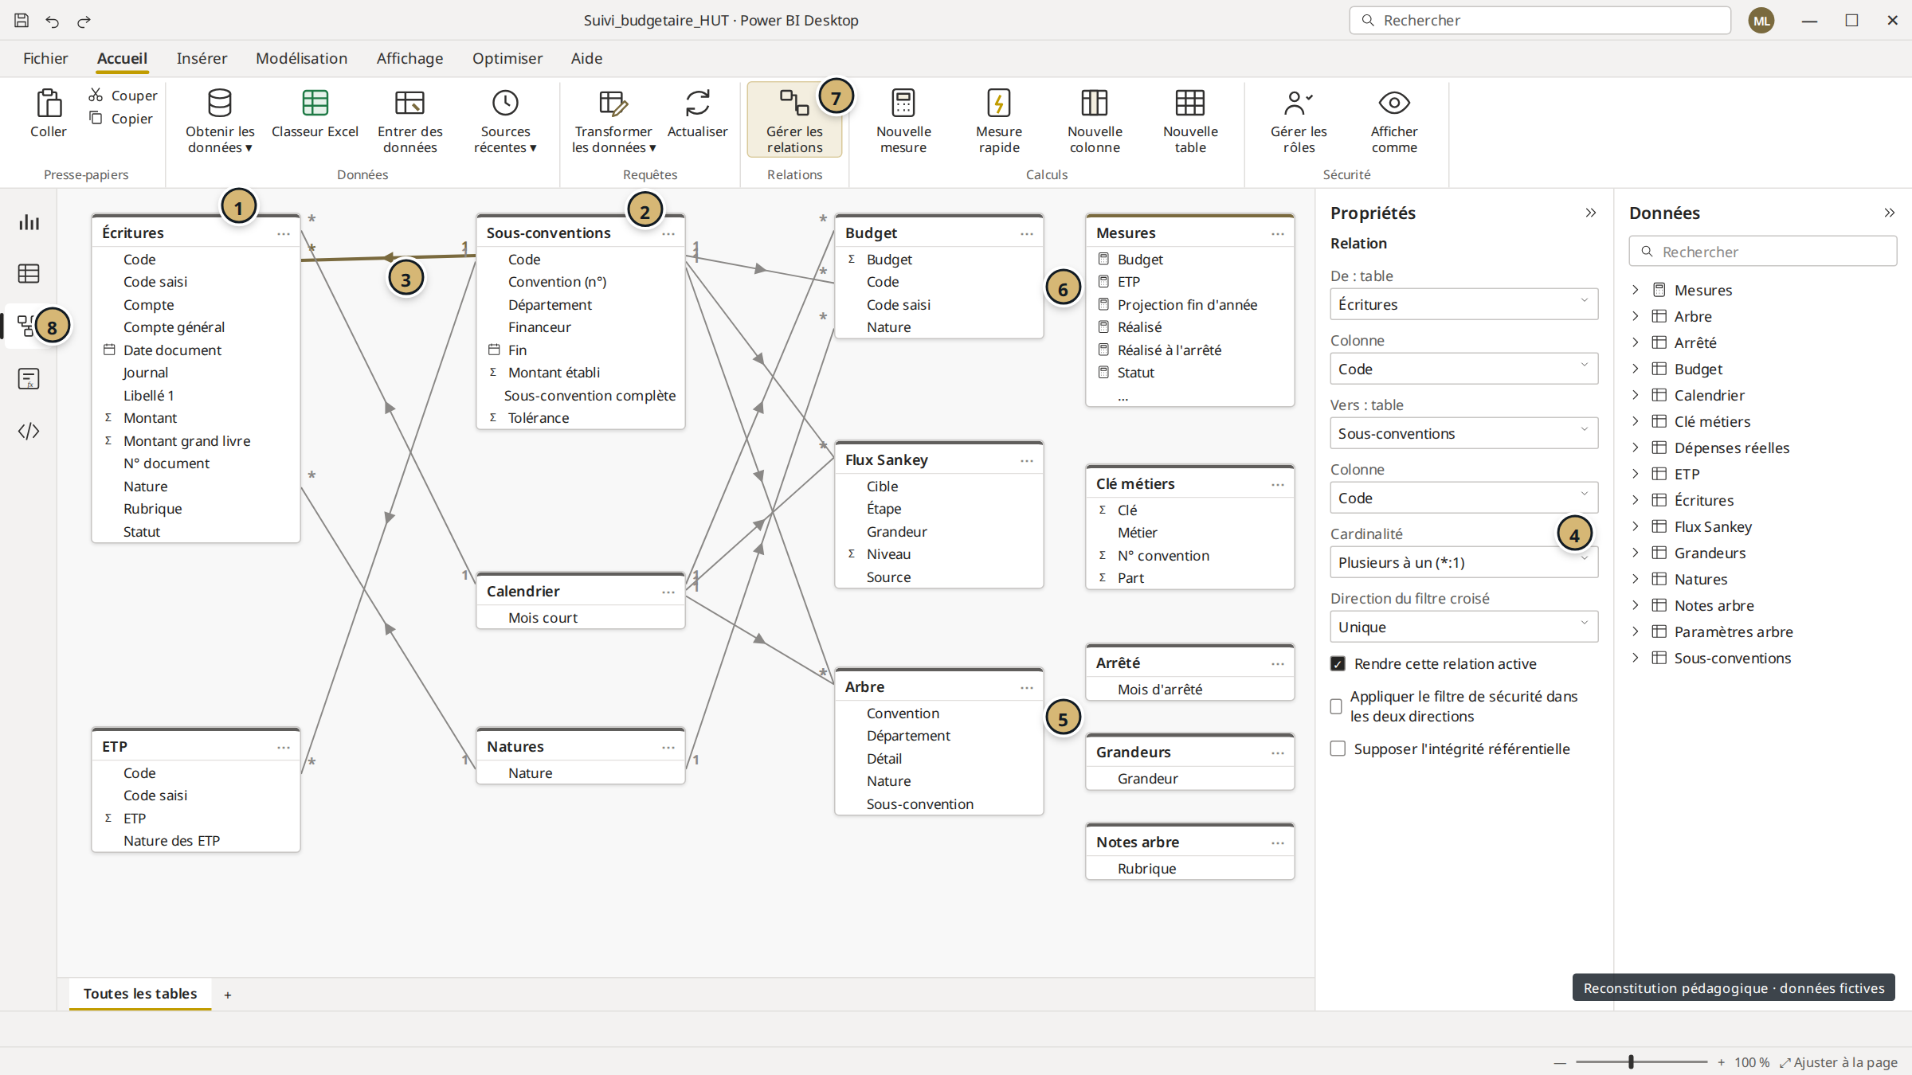Viewport: 1912px width, 1075px height.
Task: Click the Coller paste icon
Action: tap(49, 104)
